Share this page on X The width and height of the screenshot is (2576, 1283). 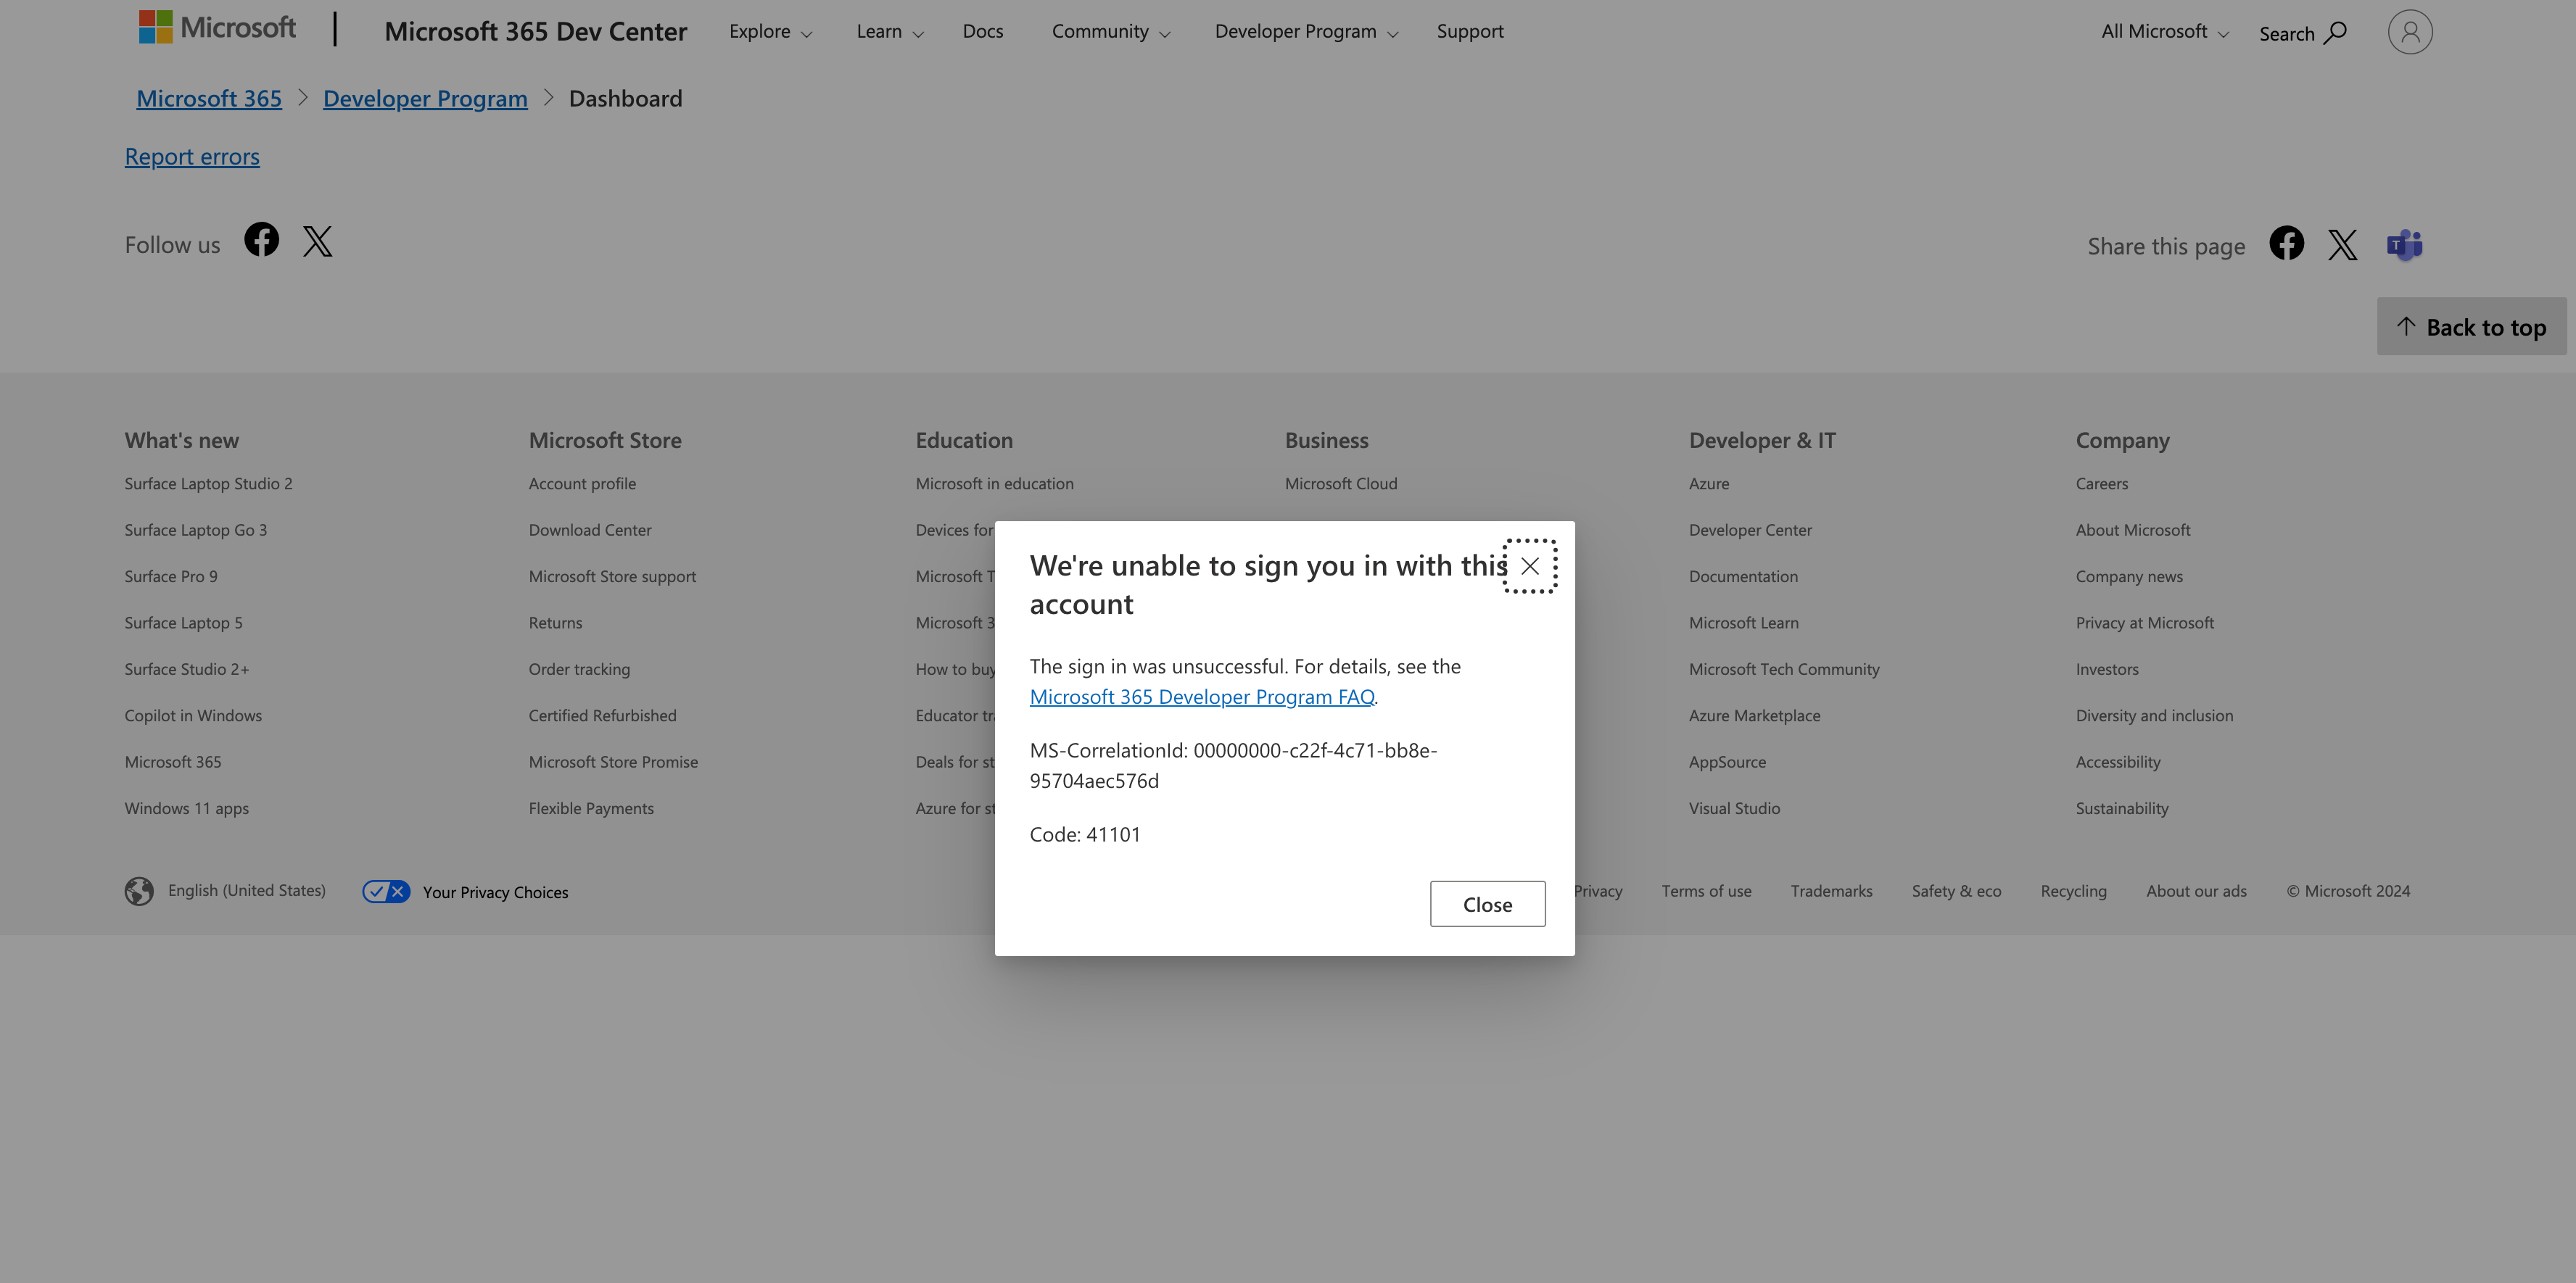2343,245
